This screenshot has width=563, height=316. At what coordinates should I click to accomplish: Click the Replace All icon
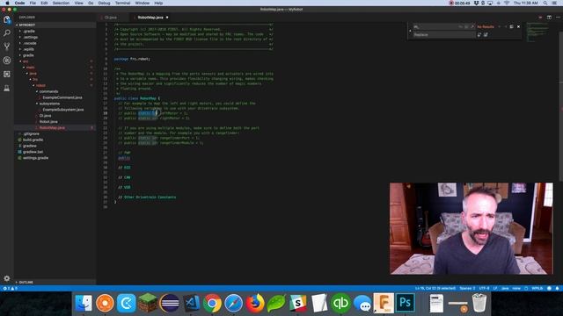(x=486, y=35)
